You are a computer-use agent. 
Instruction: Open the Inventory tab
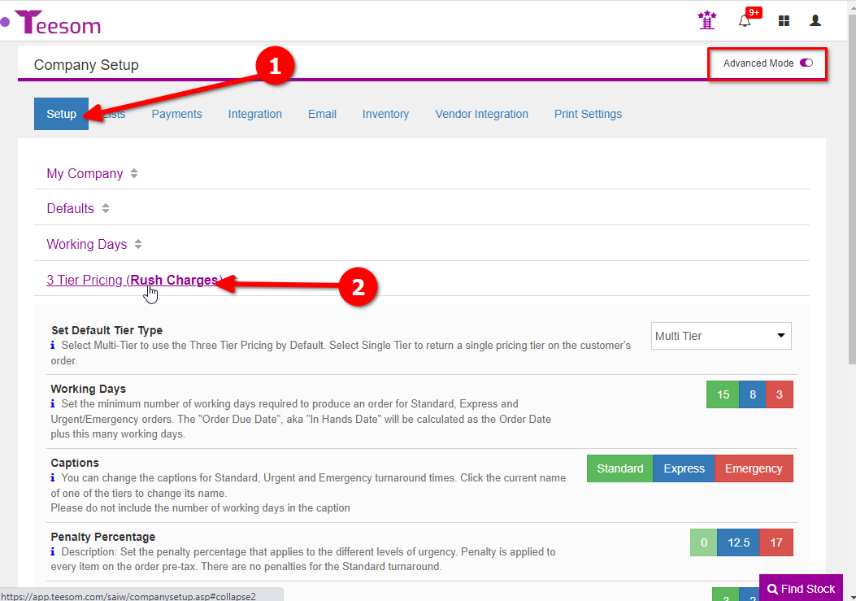[385, 114]
